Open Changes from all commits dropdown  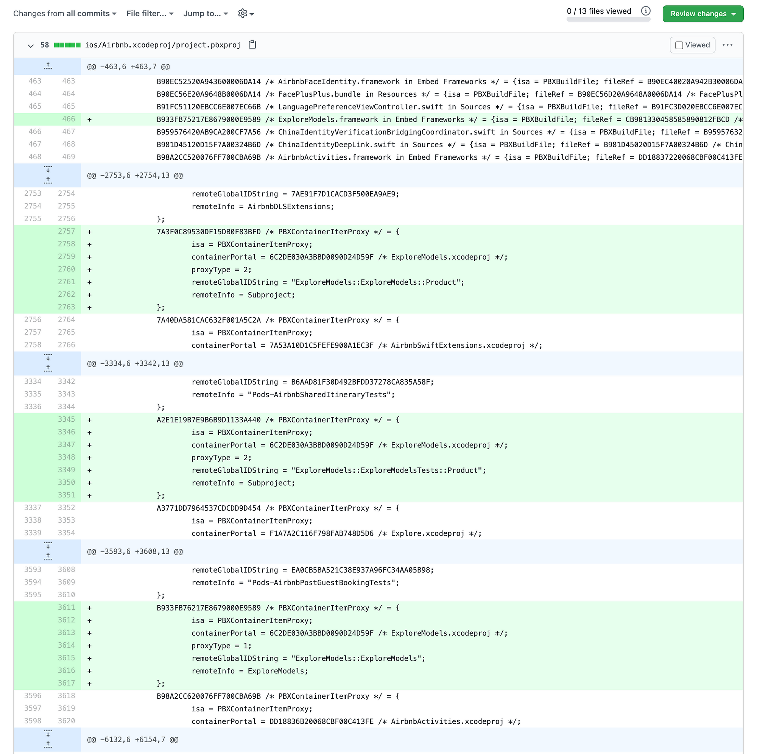click(x=65, y=14)
